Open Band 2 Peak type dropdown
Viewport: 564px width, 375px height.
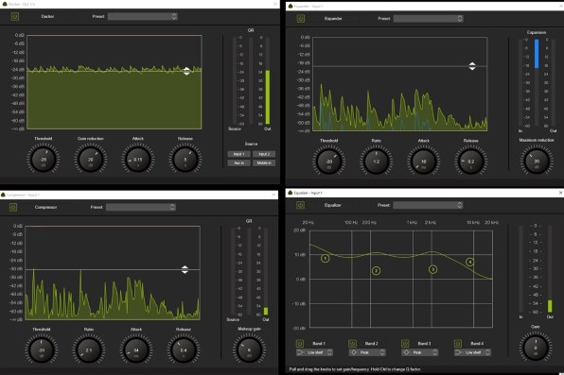click(x=367, y=352)
